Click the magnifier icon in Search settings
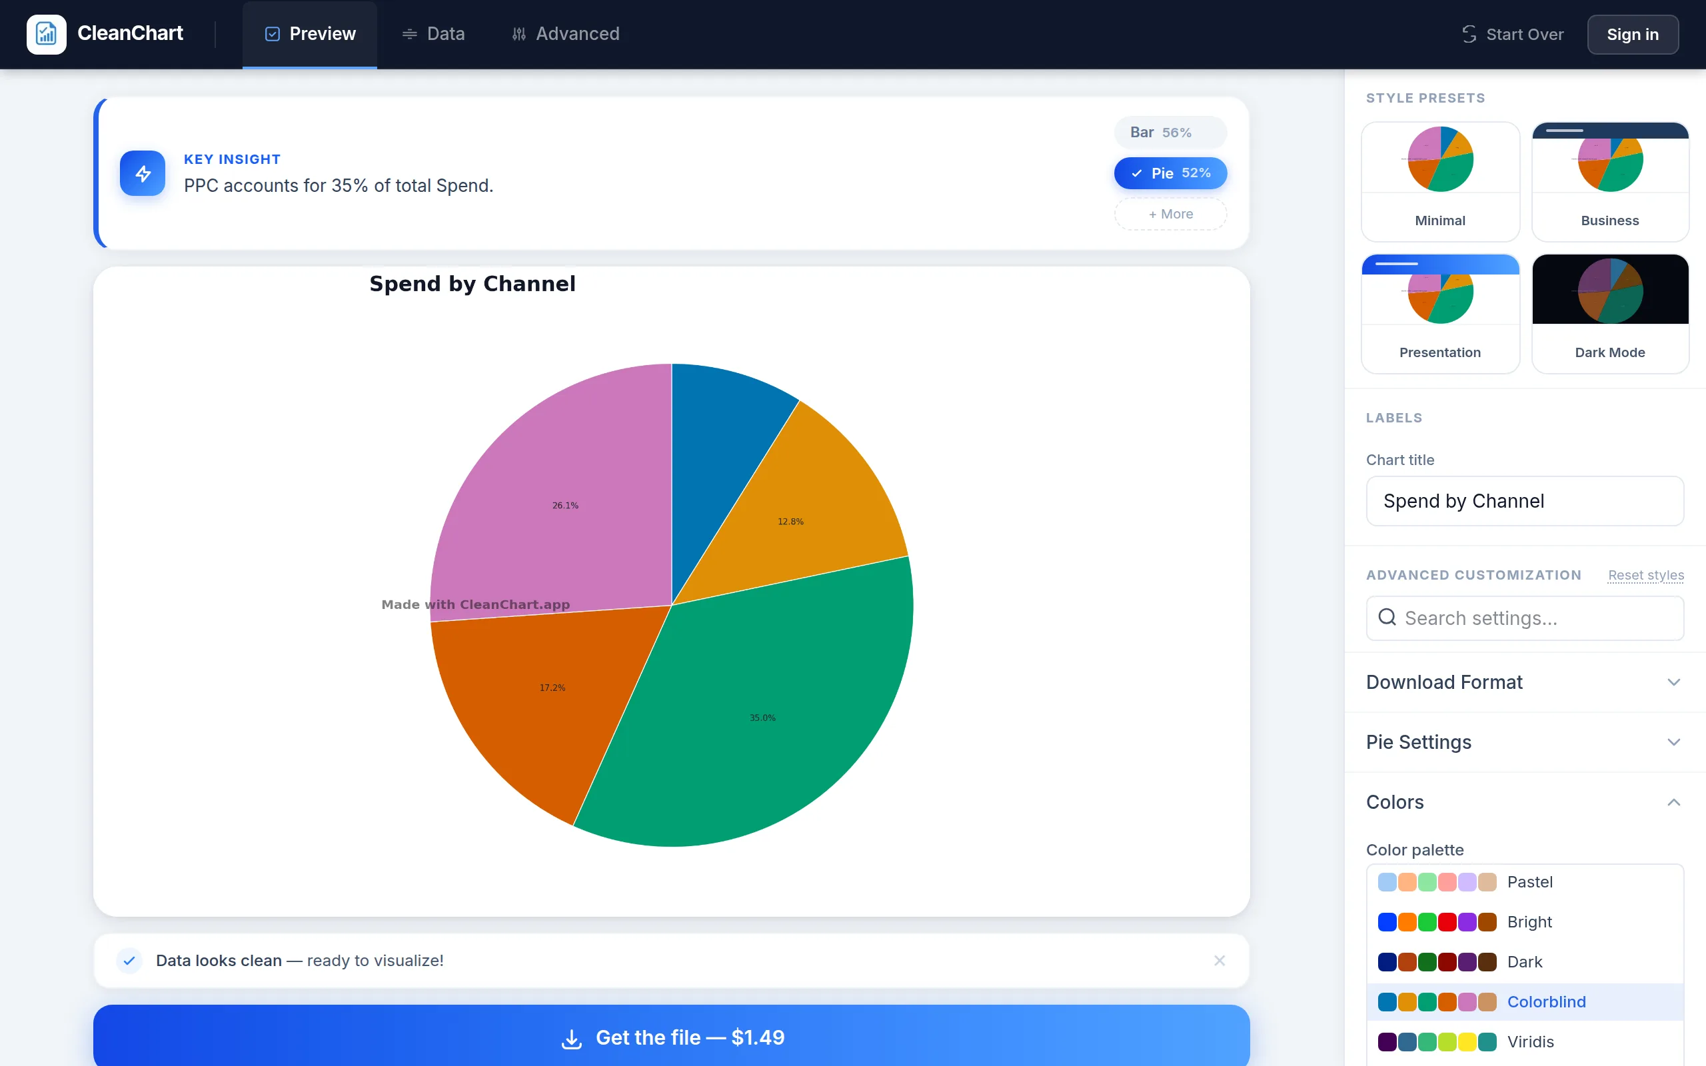This screenshot has height=1066, width=1706. [x=1387, y=618]
